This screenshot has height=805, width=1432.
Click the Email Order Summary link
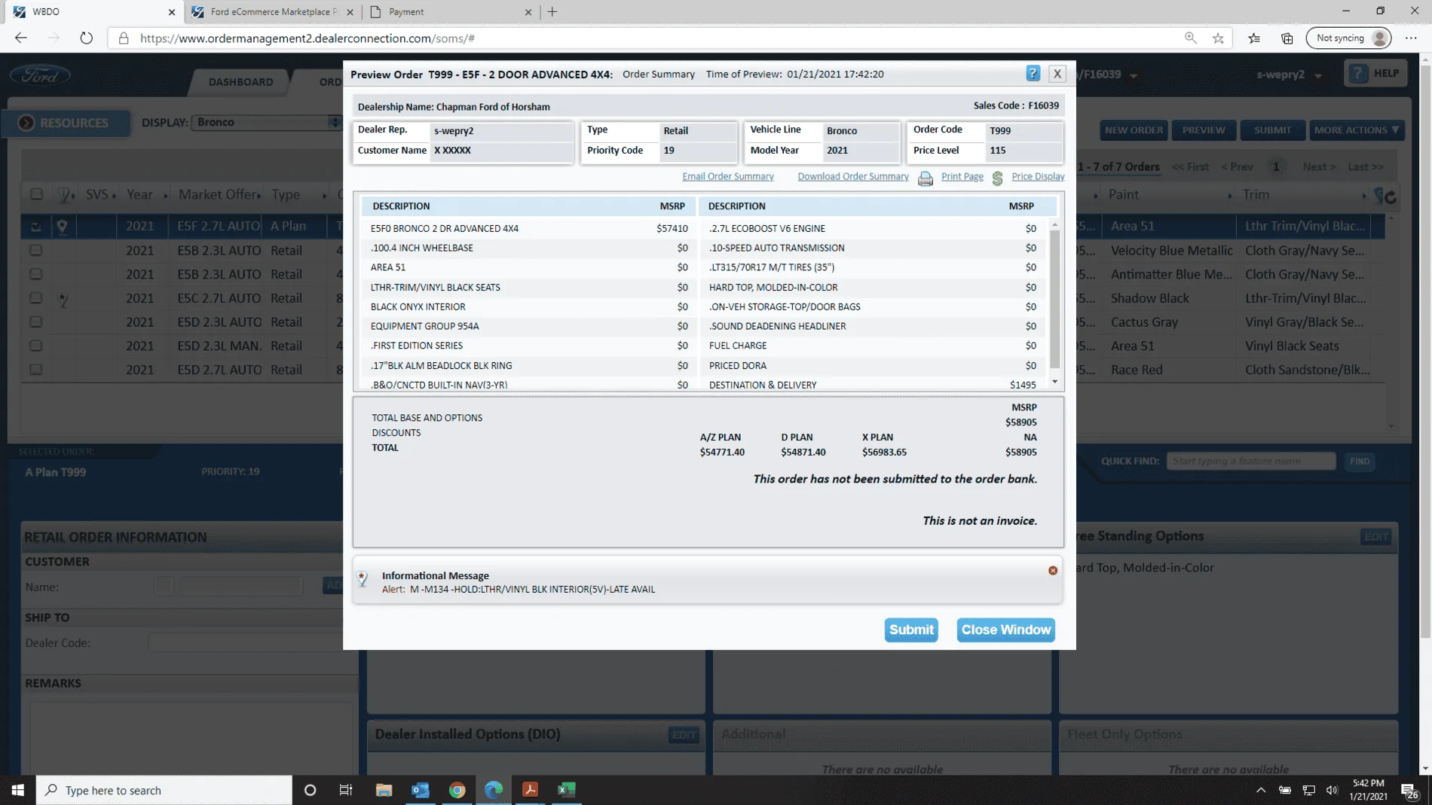[x=727, y=176]
